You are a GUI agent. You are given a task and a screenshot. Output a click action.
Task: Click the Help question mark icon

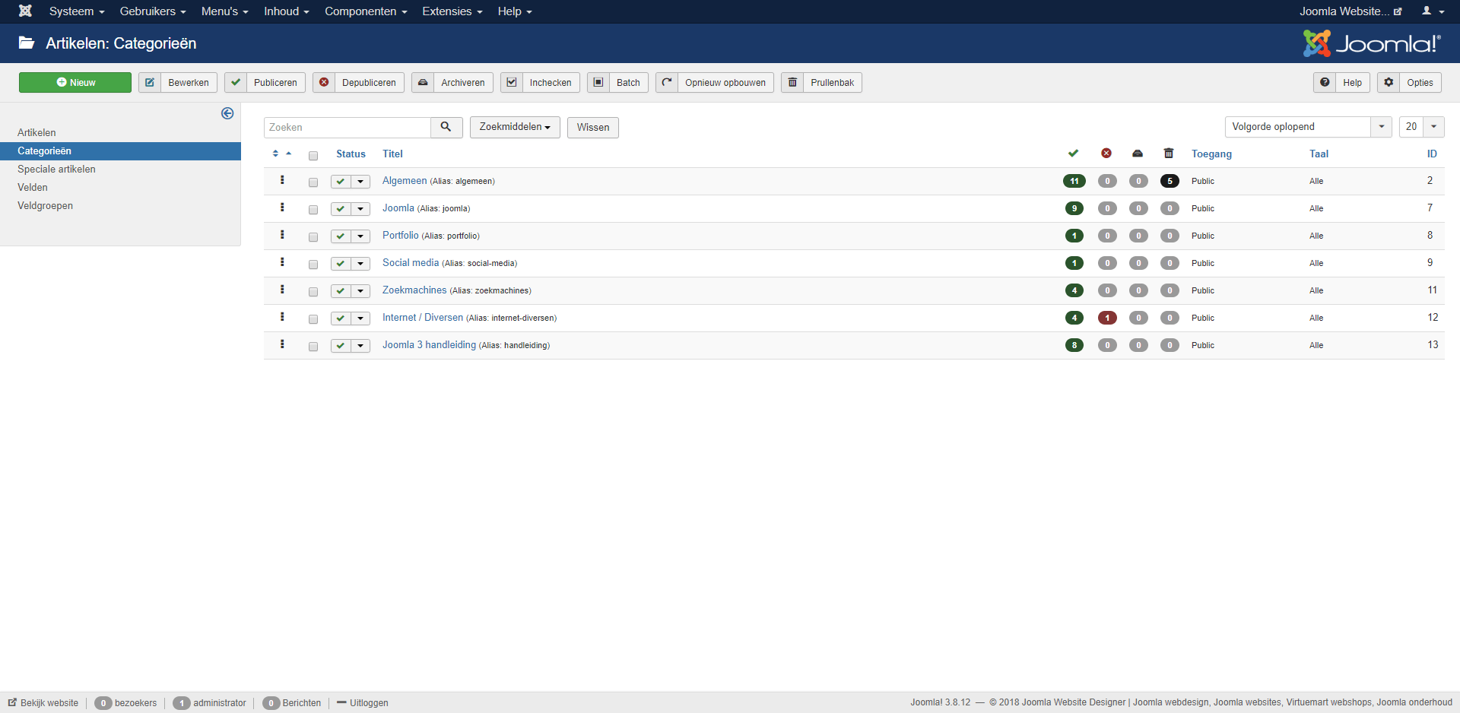click(x=1325, y=82)
